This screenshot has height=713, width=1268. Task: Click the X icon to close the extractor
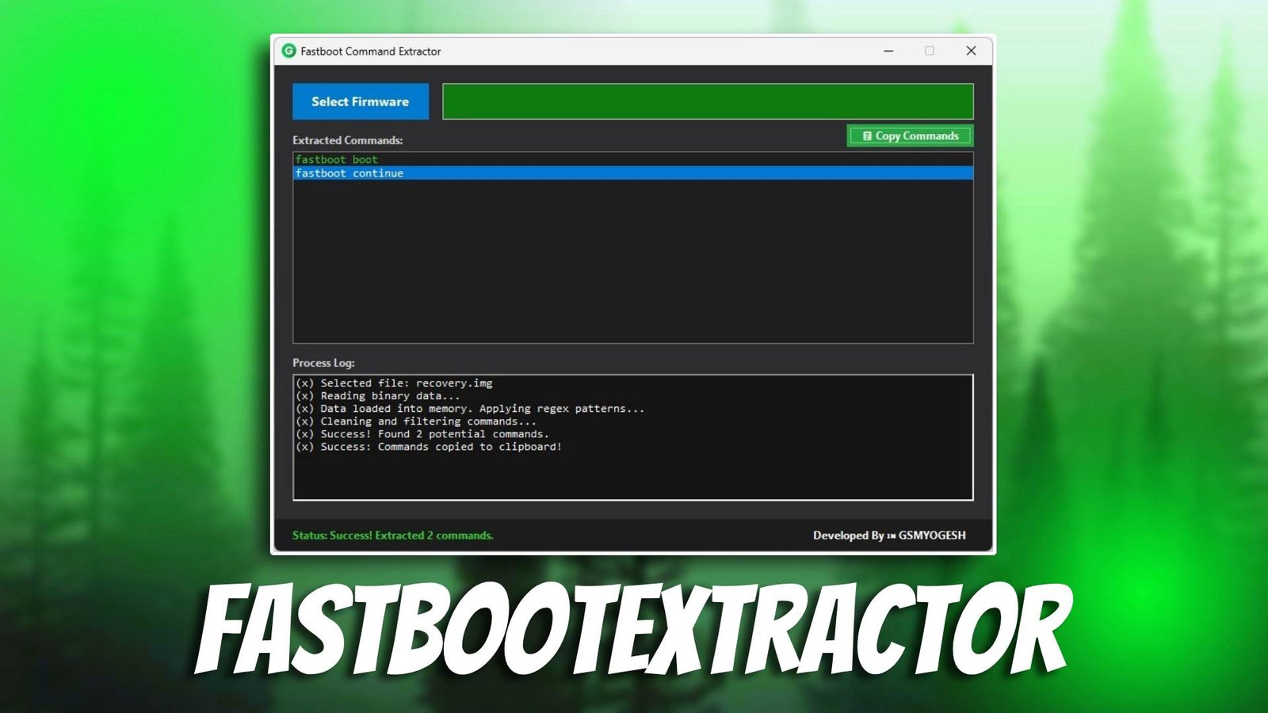tap(970, 51)
